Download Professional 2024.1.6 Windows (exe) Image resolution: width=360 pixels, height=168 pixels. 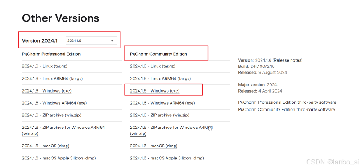click(47, 91)
